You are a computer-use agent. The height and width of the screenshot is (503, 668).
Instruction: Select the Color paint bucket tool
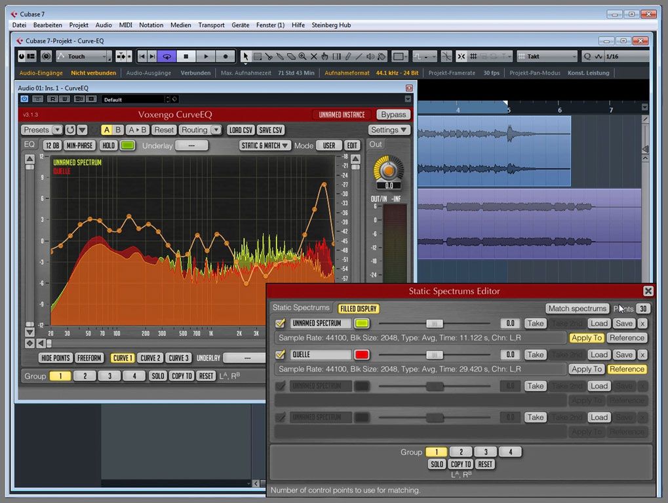click(x=382, y=56)
